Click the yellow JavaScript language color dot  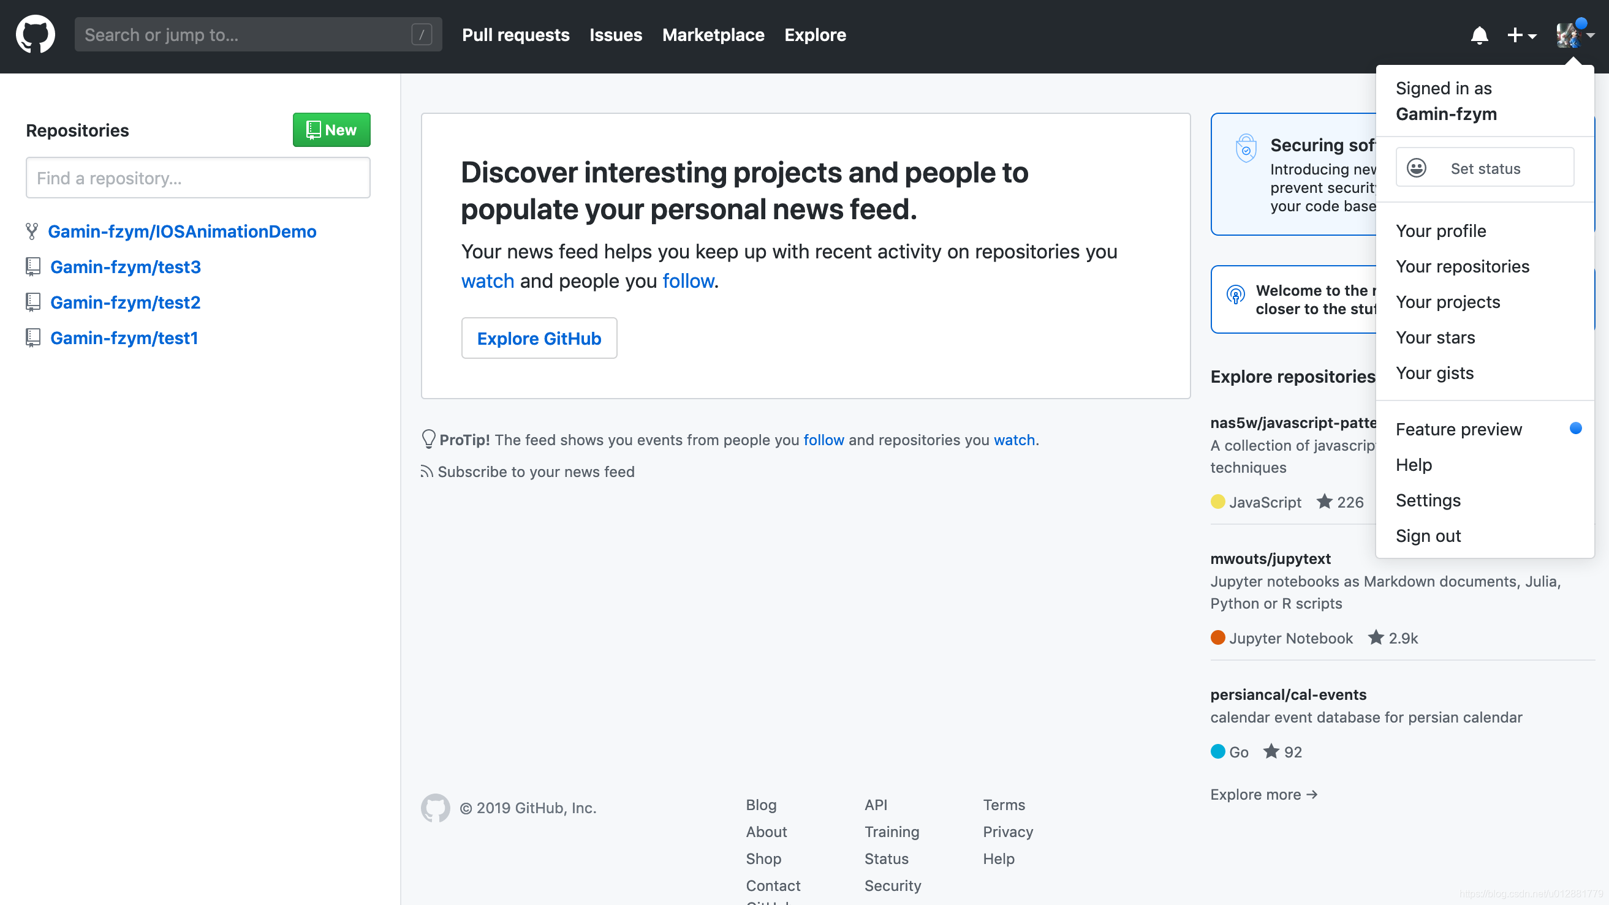coord(1217,502)
